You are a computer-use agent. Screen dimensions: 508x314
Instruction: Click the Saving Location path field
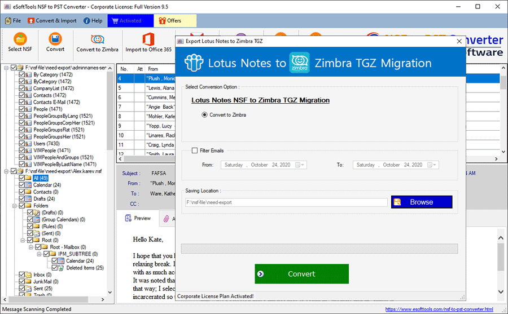(x=286, y=202)
